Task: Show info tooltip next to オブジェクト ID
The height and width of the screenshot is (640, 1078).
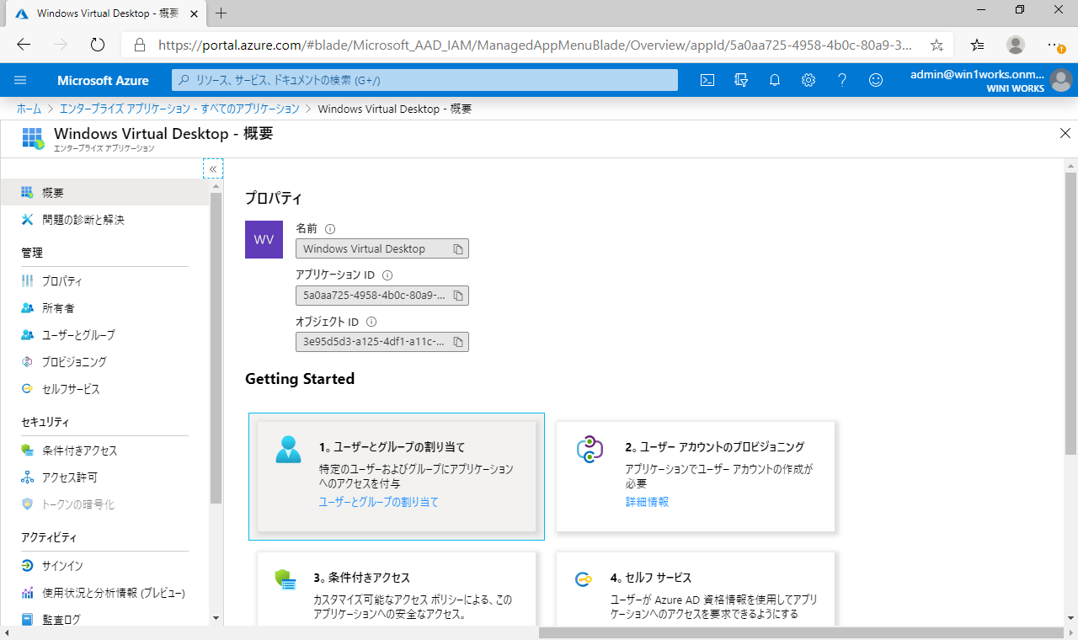Action: click(x=371, y=322)
